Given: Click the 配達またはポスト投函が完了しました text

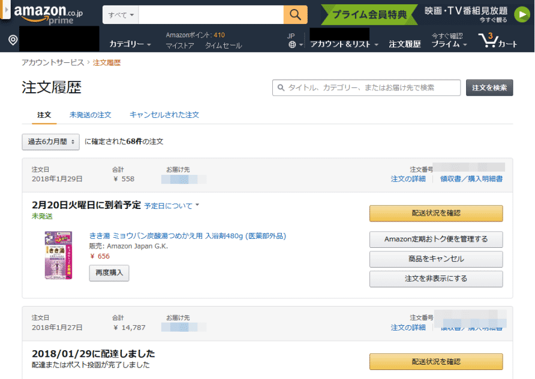Looking at the screenshot, I should tap(91, 365).
